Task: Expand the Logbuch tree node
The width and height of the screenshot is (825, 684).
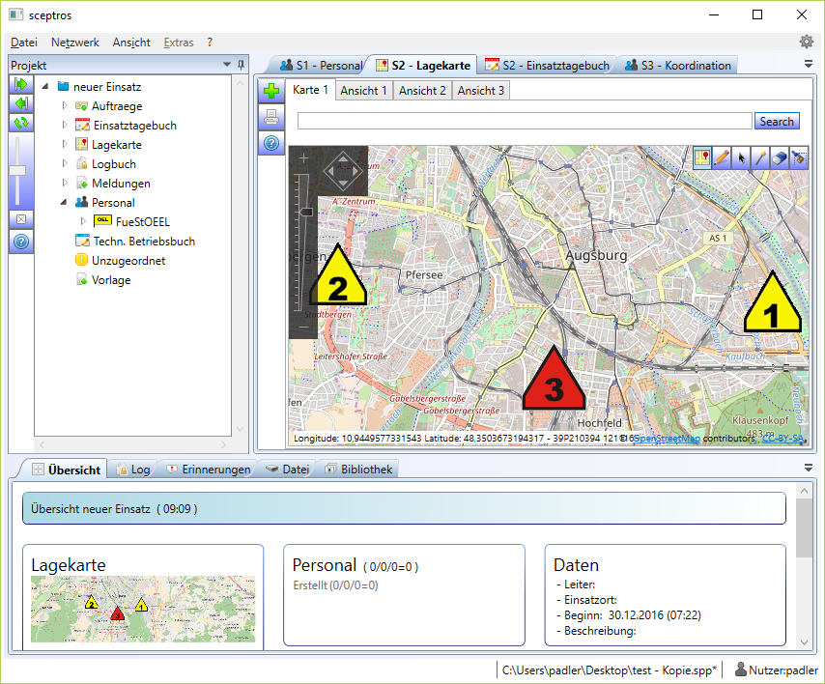Action: (65, 163)
